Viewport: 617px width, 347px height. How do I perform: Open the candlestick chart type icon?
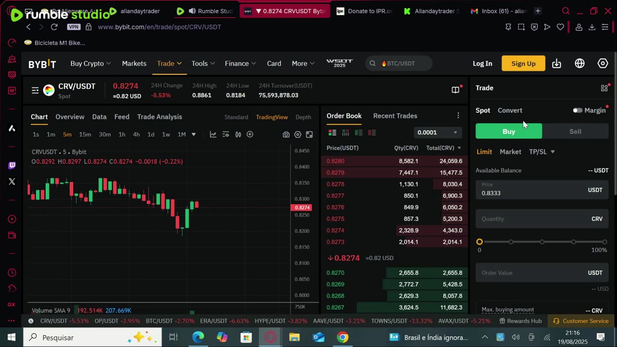click(x=238, y=134)
